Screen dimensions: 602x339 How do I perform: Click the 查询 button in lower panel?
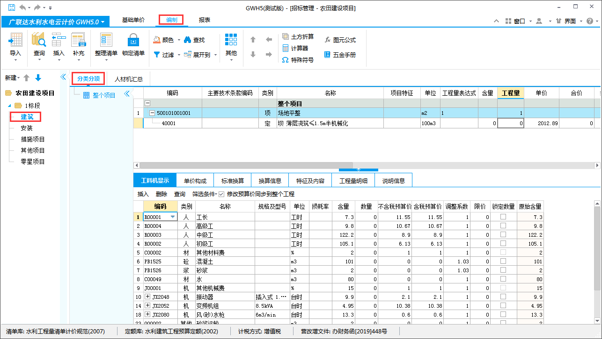pos(180,194)
